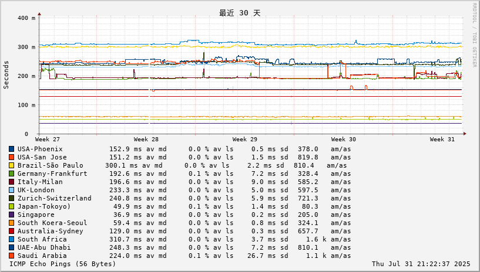Viewport: 480px width, 272px height.
Task: Click the Seconds y-axis title
Action: (6, 75)
